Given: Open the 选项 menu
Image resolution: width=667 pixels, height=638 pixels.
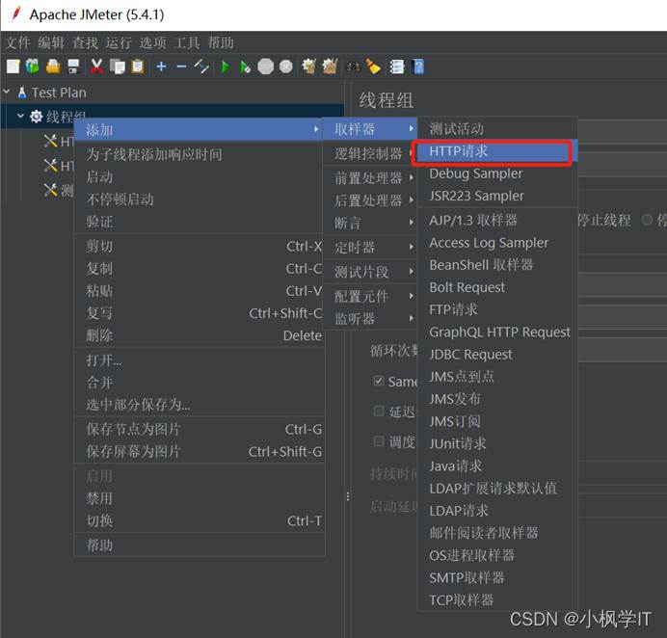Looking at the screenshot, I should 152,43.
